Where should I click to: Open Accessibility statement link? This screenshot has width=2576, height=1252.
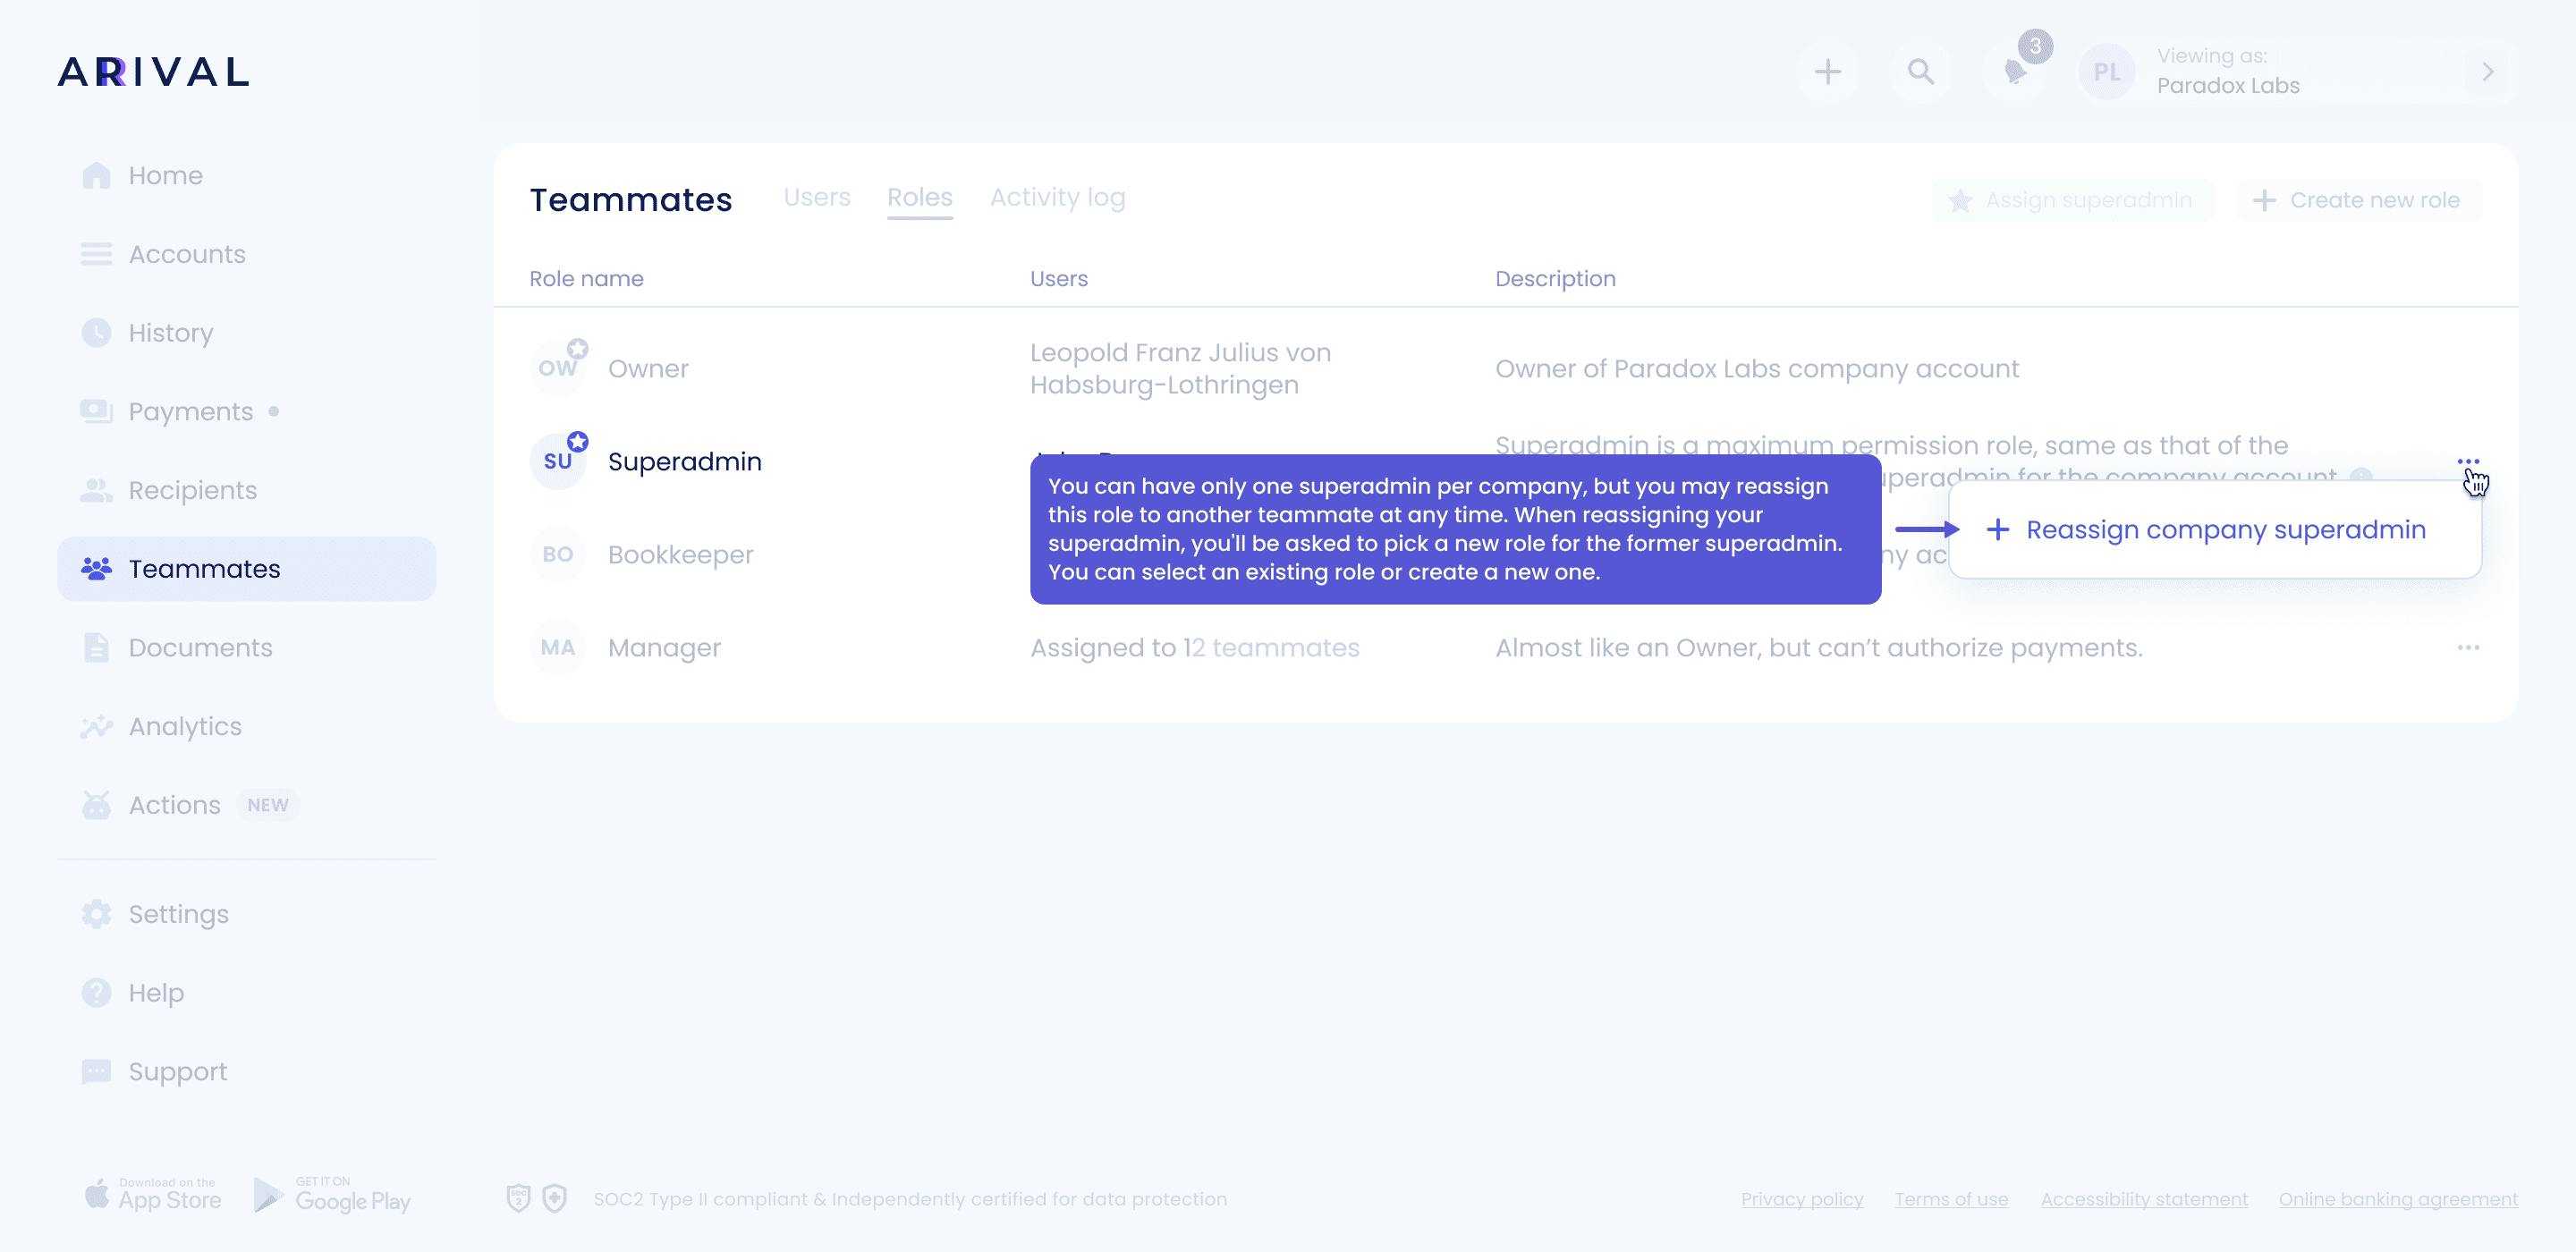pyautogui.click(x=2144, y=1199)
